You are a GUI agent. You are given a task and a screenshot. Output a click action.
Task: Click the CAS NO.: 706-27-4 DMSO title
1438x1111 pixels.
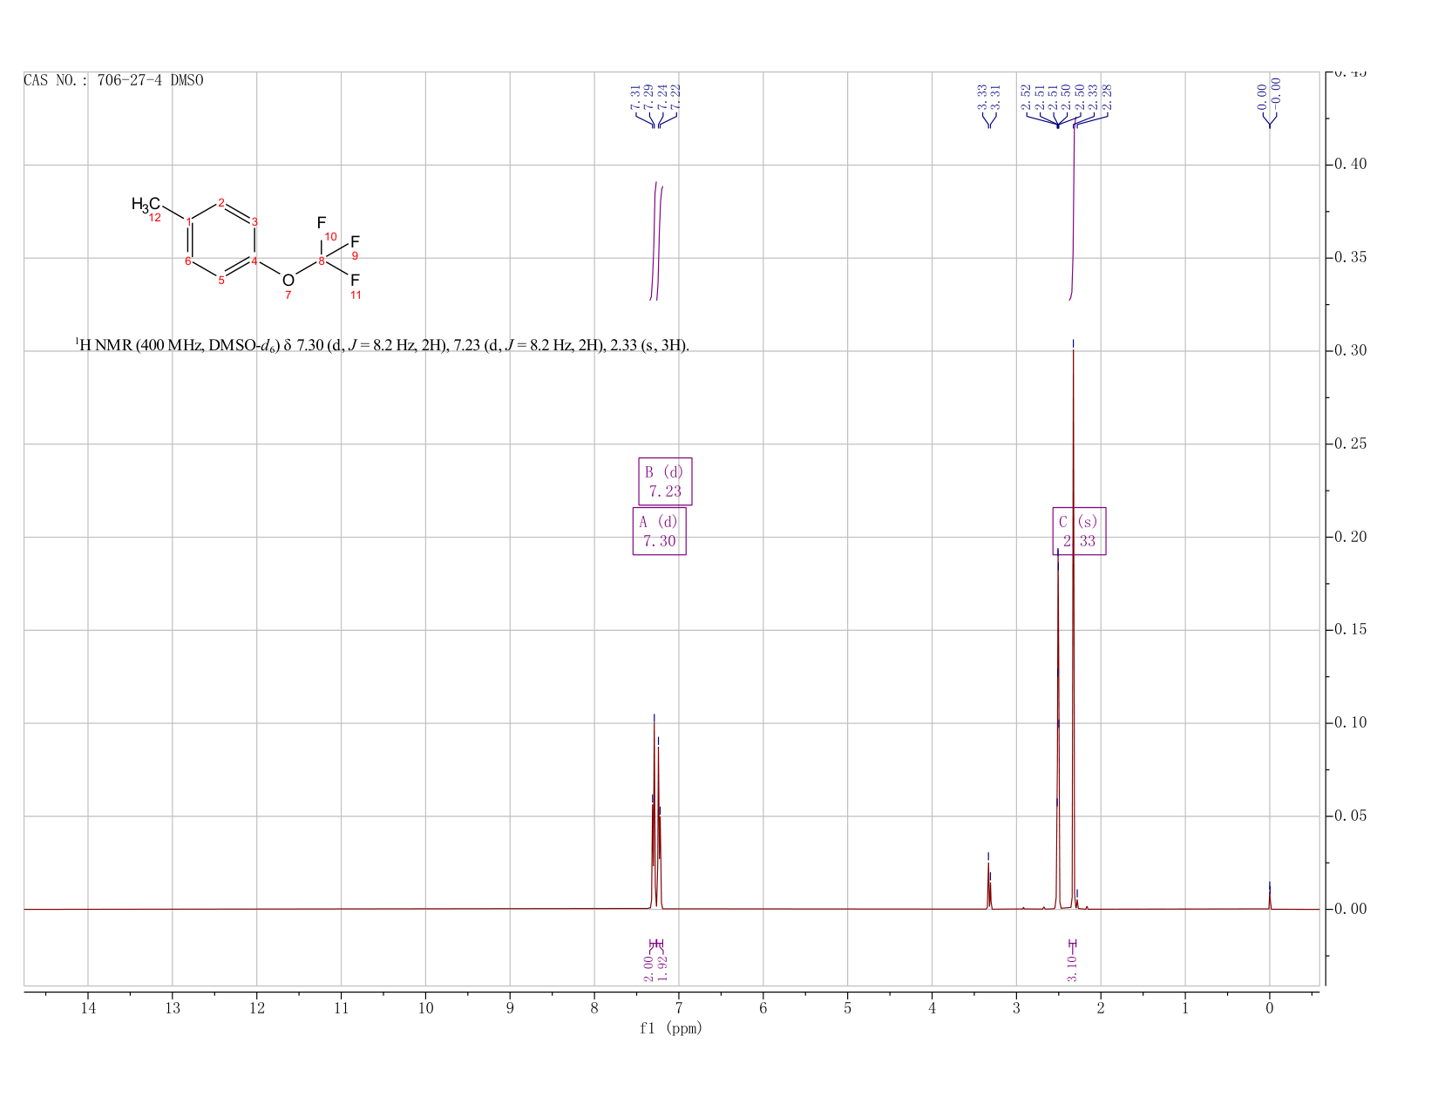113,80
